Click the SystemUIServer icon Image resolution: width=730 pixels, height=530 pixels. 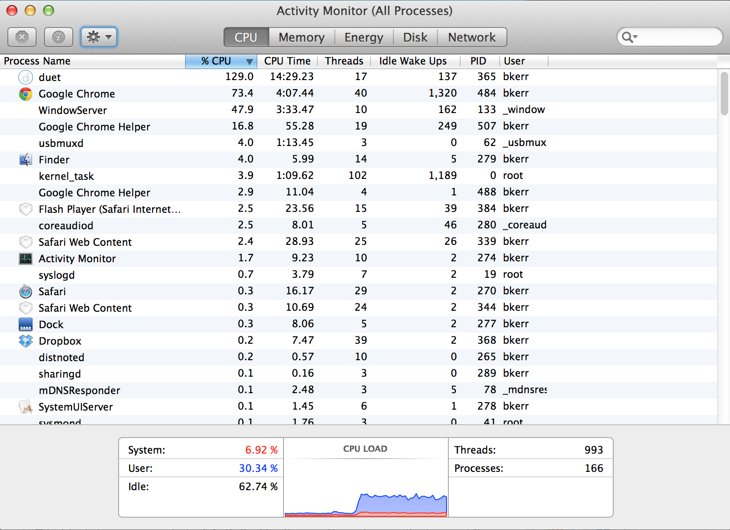[26, 407]
